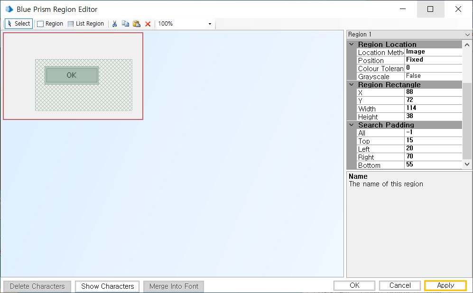Edit the Y value 72
This screenshot has width=473, height=293.
pyautogui.click(x=433, y=100)
